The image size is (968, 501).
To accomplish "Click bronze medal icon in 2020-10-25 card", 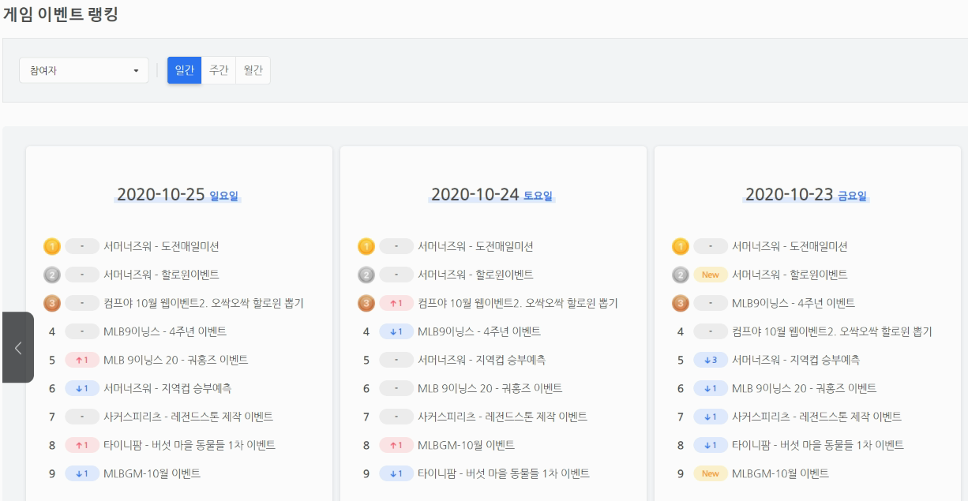I will point(52,303).
